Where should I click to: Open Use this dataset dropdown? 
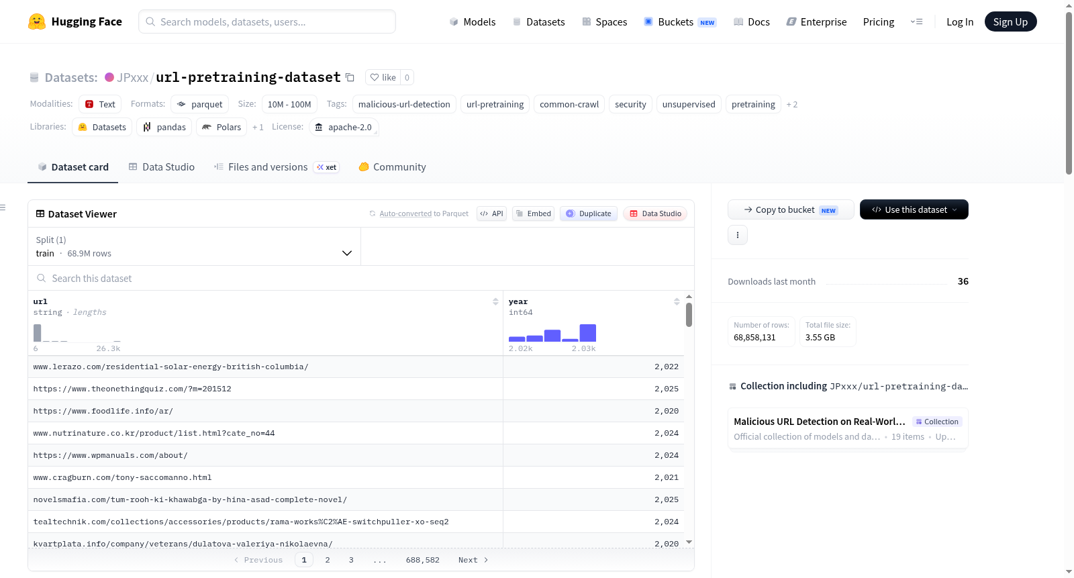coord(914,209)
